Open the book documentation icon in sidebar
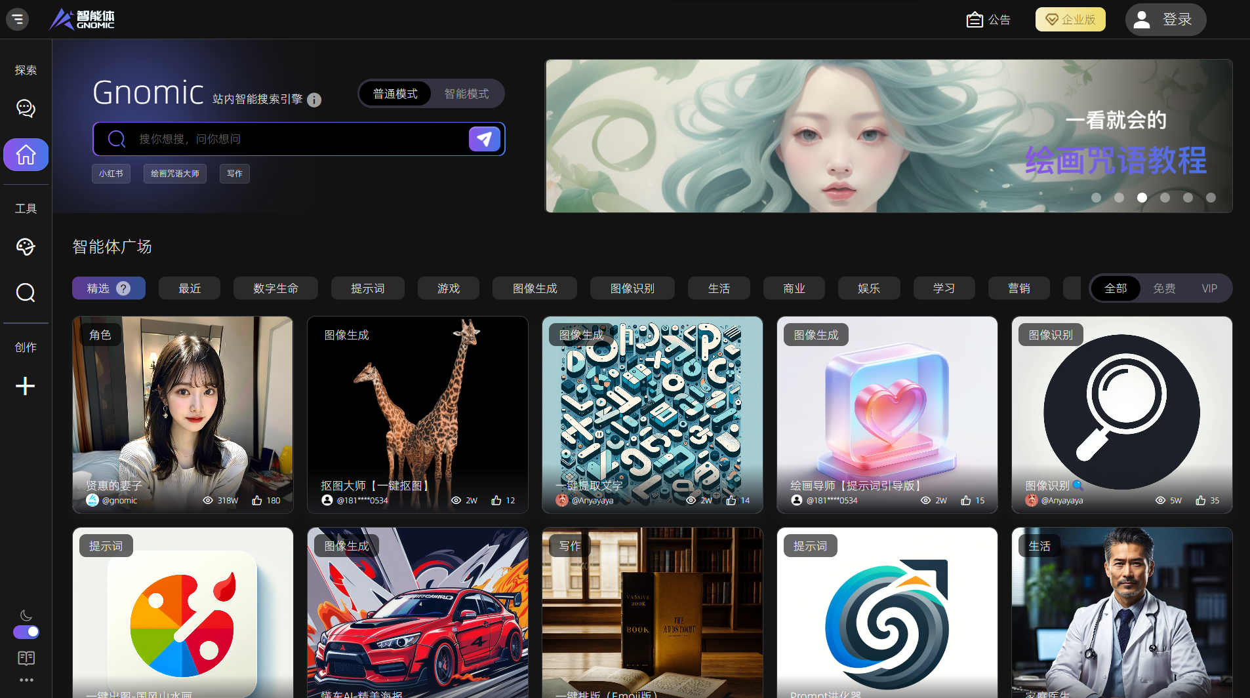Viewport: 1250px width, 698px height. (26, 657)
